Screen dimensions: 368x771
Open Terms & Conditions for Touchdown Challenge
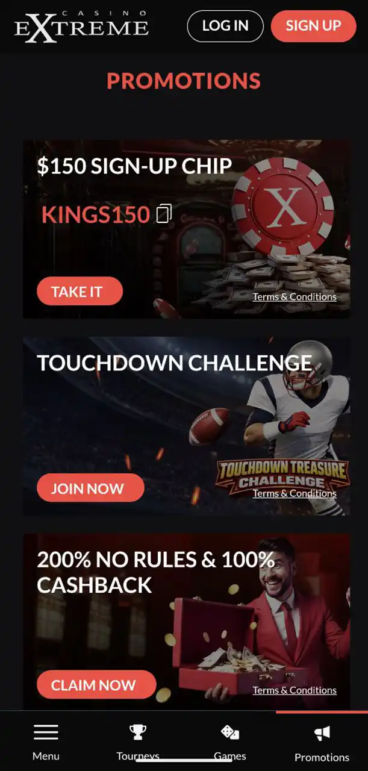(295, 493)
